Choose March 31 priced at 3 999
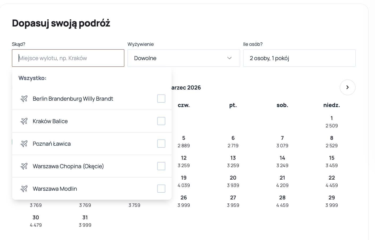The width and height of the screenshot is (375, 240). (x=85, y=221)
